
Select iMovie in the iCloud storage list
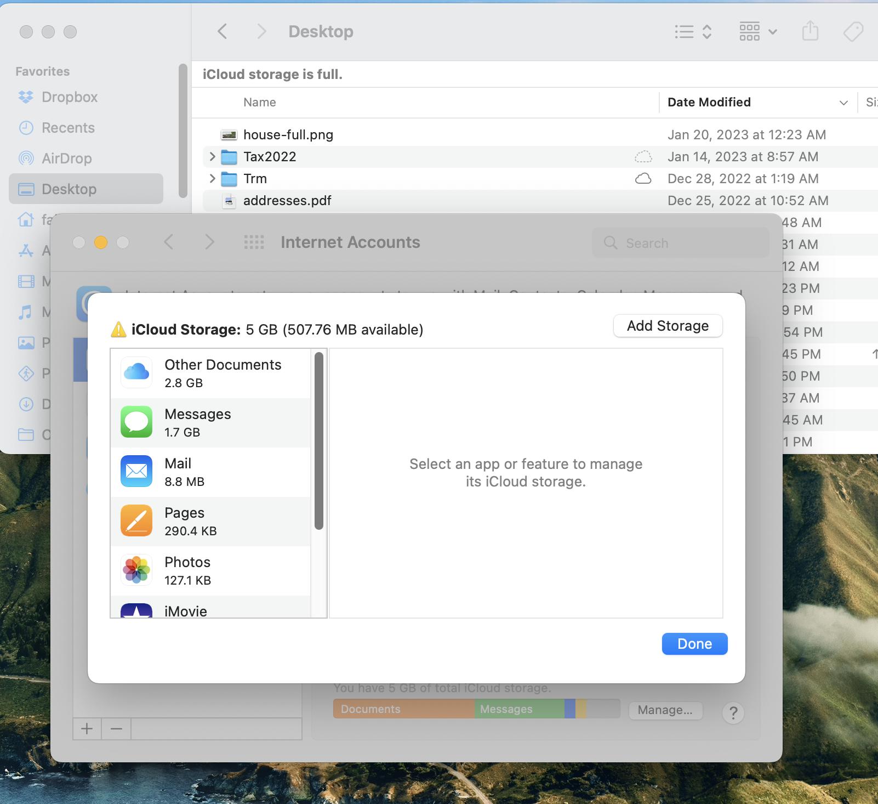pyautogui.click(x=211, y=610)
